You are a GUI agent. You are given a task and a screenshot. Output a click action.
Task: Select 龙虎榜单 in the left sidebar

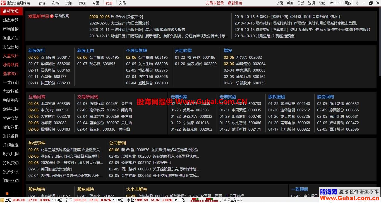coord(11,91)
